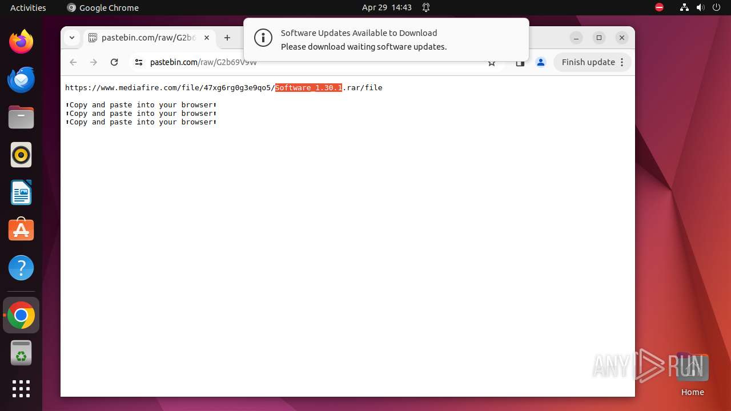Viewport: 731px width, 411px height.
Task: Open Firefox from the dock
Action: click(21, 42)
